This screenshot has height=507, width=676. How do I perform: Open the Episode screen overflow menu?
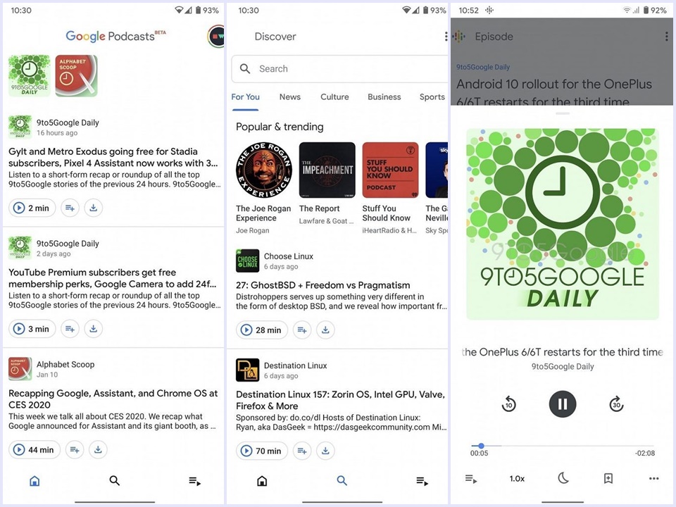point(666,36)
